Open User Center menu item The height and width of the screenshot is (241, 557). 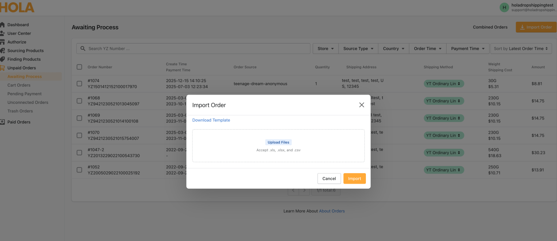(19, 33)
